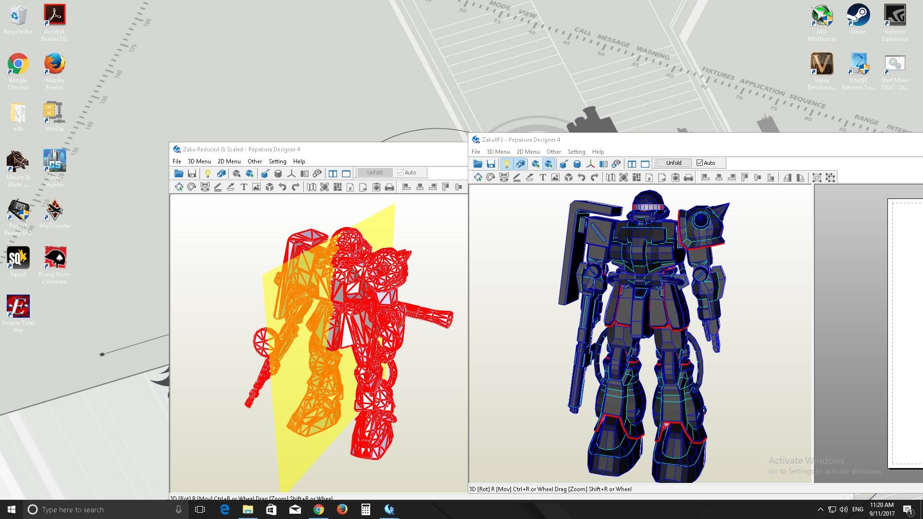Click mirror/flip icon in ZakuIIF2 toolbar
Image resolution: width=923 pixels, height=519 pixels.
603,163
